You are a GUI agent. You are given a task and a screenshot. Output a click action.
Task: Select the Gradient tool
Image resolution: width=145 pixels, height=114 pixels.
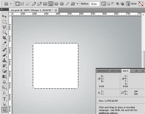click(x=4, y=76)
